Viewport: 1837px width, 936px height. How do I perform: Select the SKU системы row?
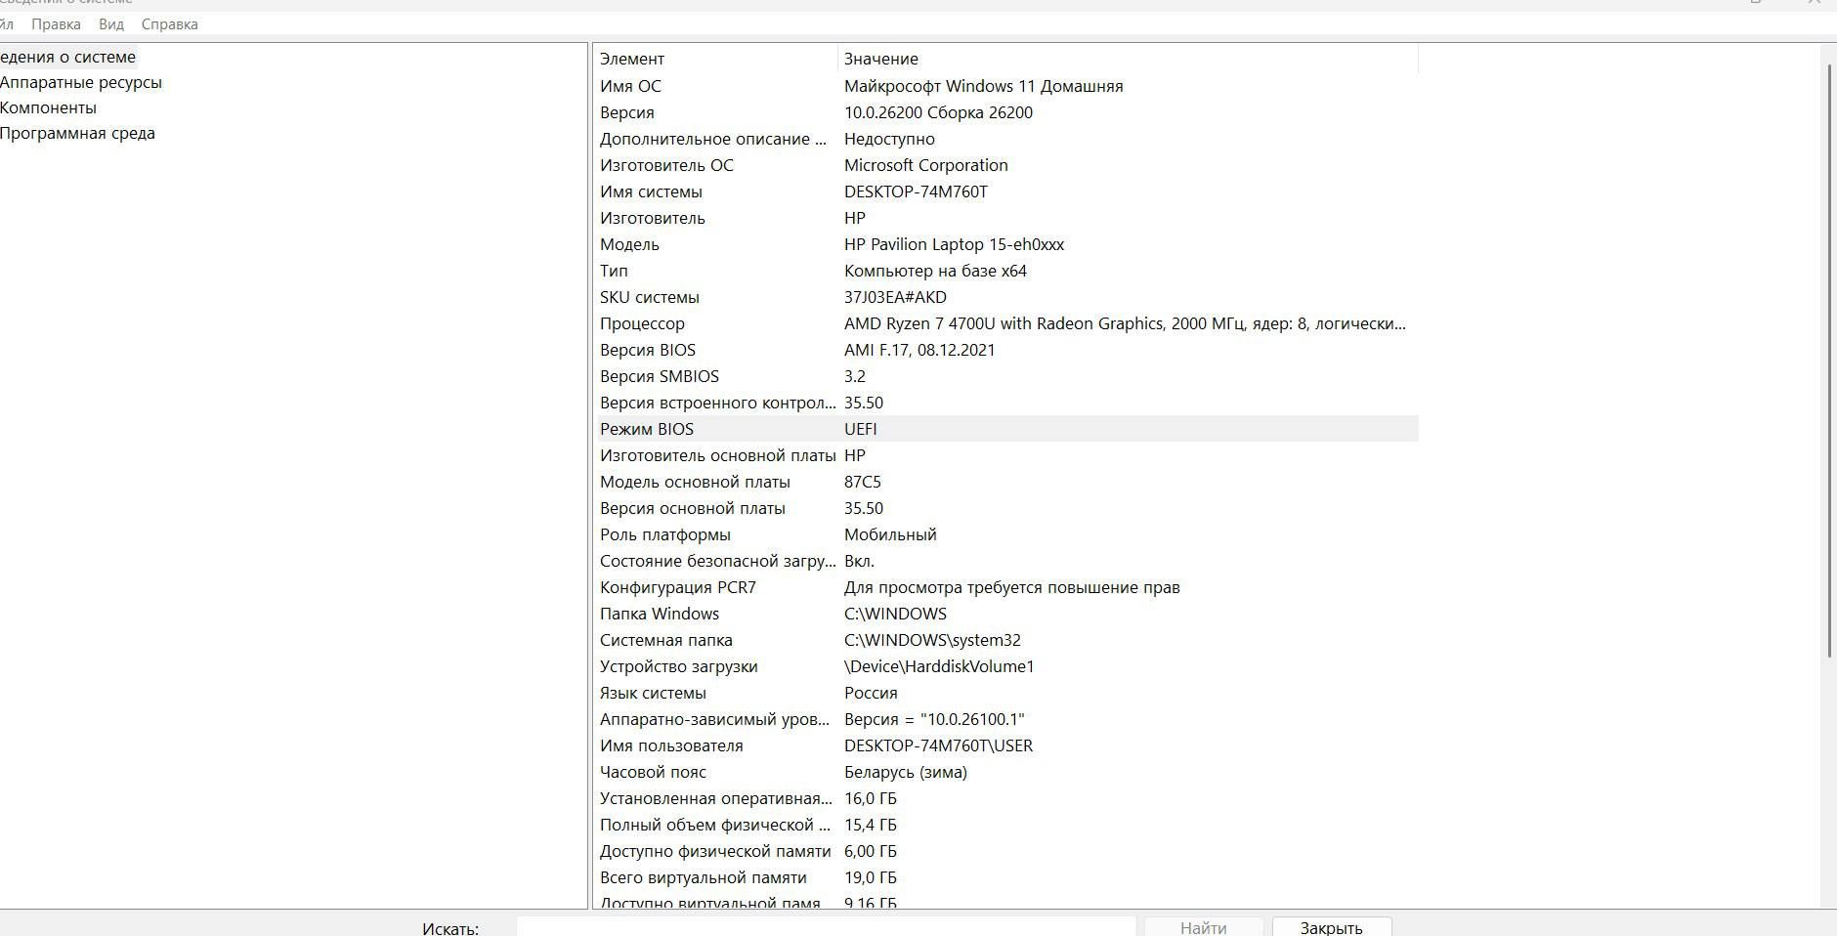pos(1007,297)
